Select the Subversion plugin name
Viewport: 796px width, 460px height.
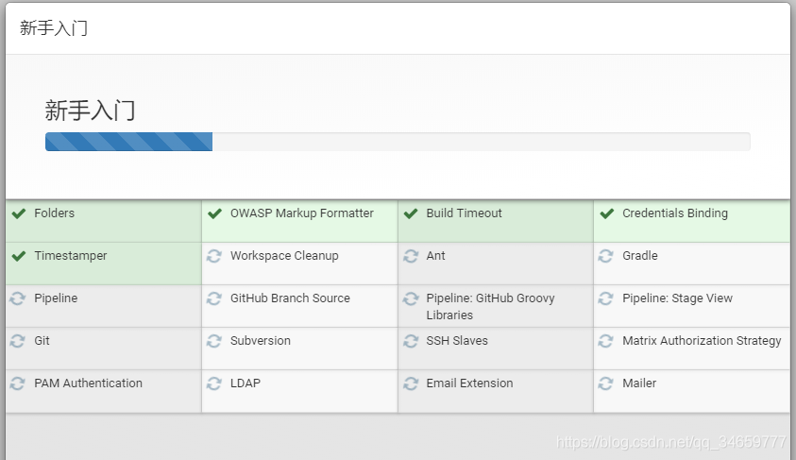point(261,341)
